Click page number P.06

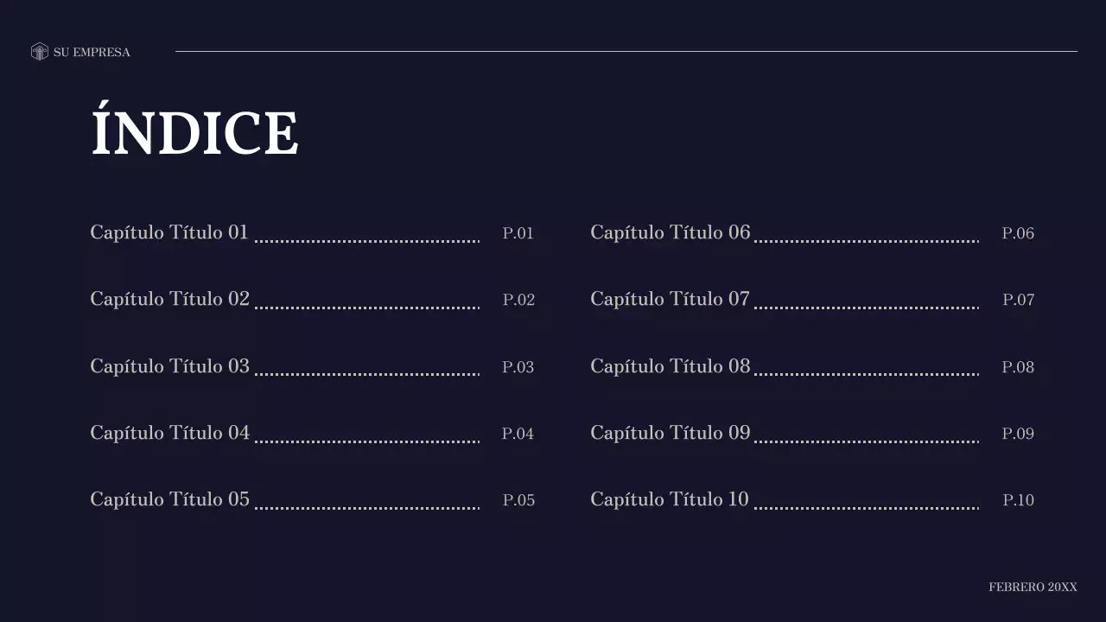click(x=1018, y=233)
